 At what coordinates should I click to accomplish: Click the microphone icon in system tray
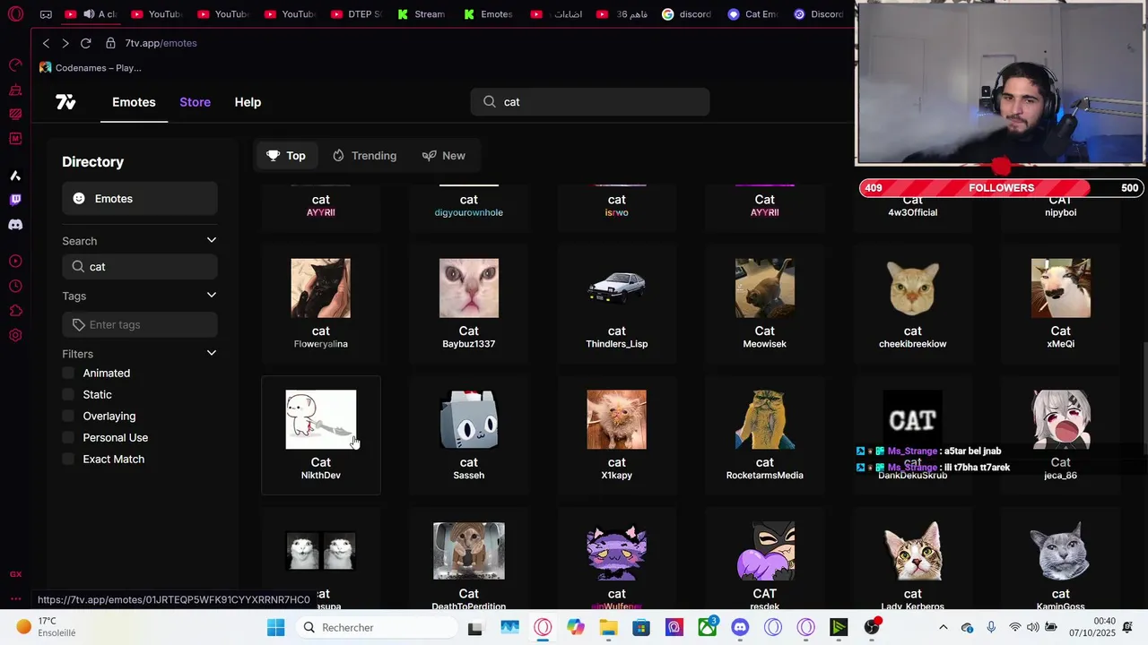coord(991,627)
